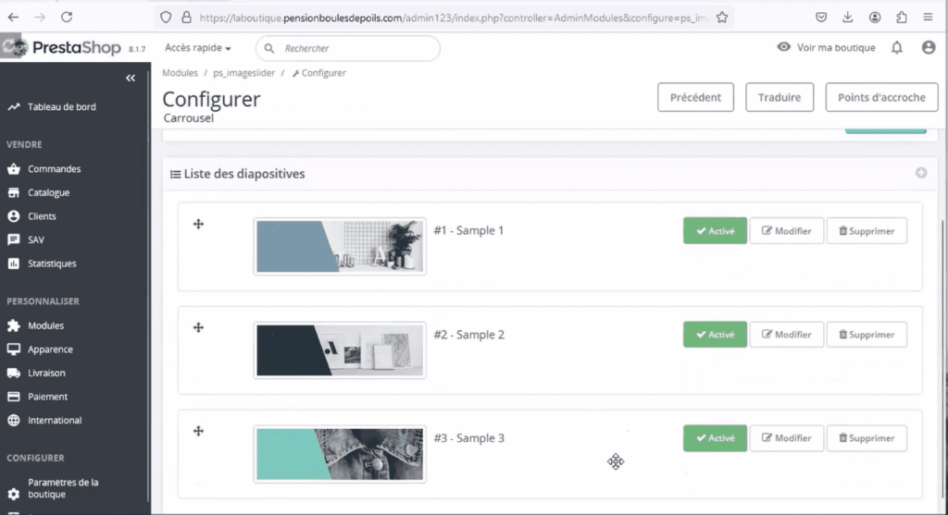The height and width of the screenshot is (515, 948).
Task: Reload the page with the refresh icon
Action: [67, 18]
